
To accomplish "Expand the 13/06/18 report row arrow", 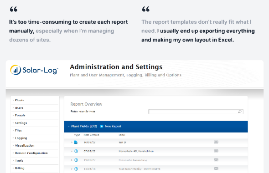I will coord(72,169).
